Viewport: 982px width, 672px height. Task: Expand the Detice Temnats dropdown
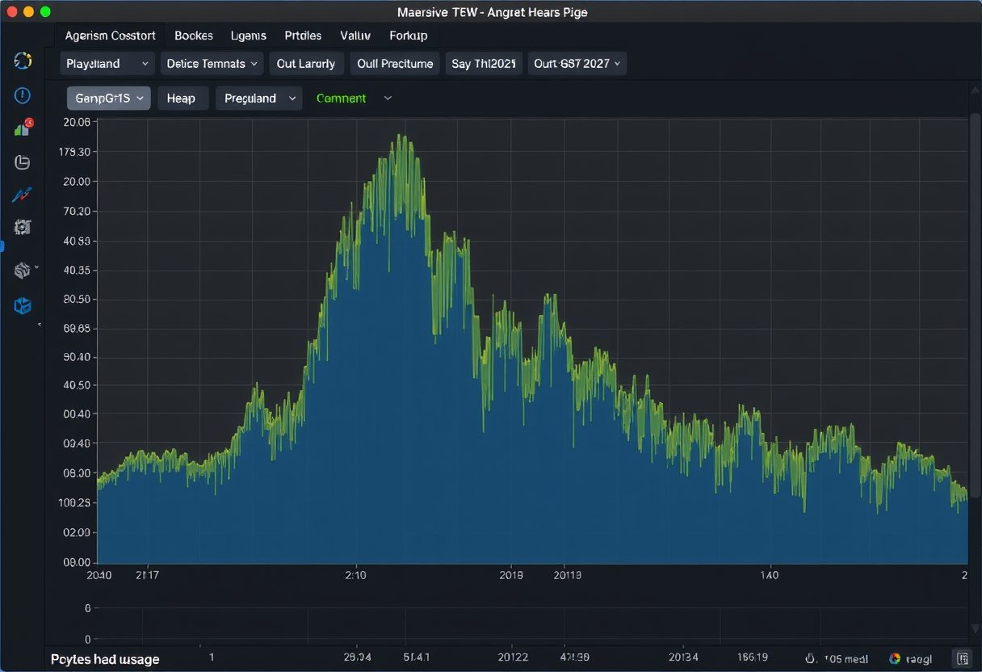click(x=212, y=64)
